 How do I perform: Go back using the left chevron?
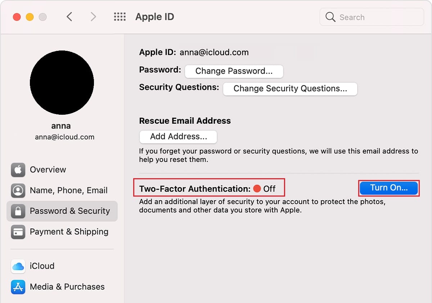tap(69, 17)
